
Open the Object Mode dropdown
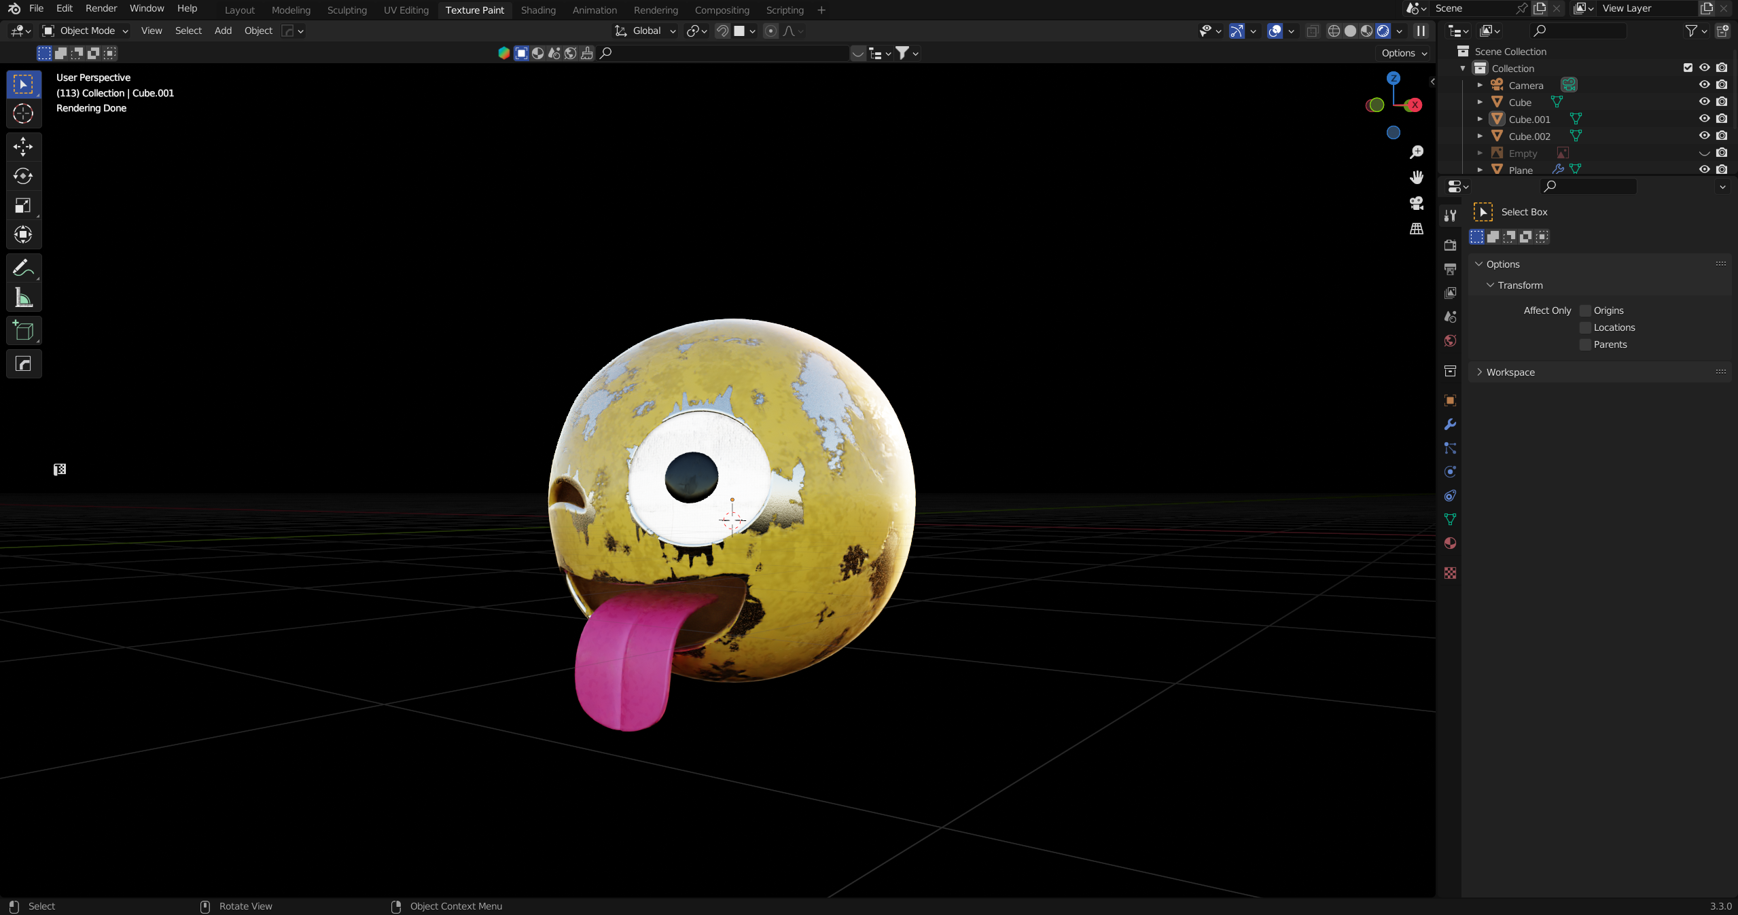(85, 31)
